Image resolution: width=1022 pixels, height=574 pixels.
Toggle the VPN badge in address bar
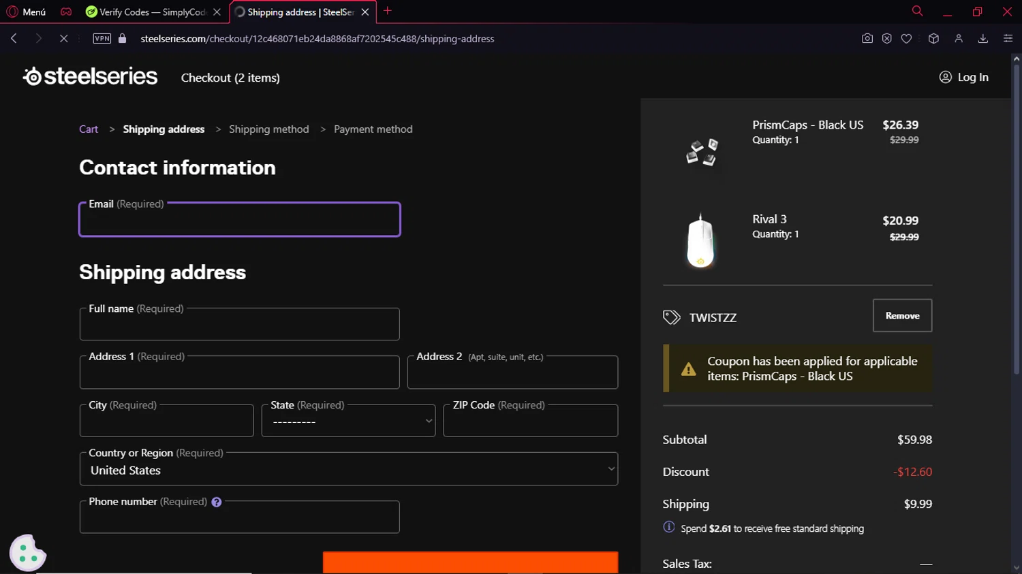click(x=102, y=39)
